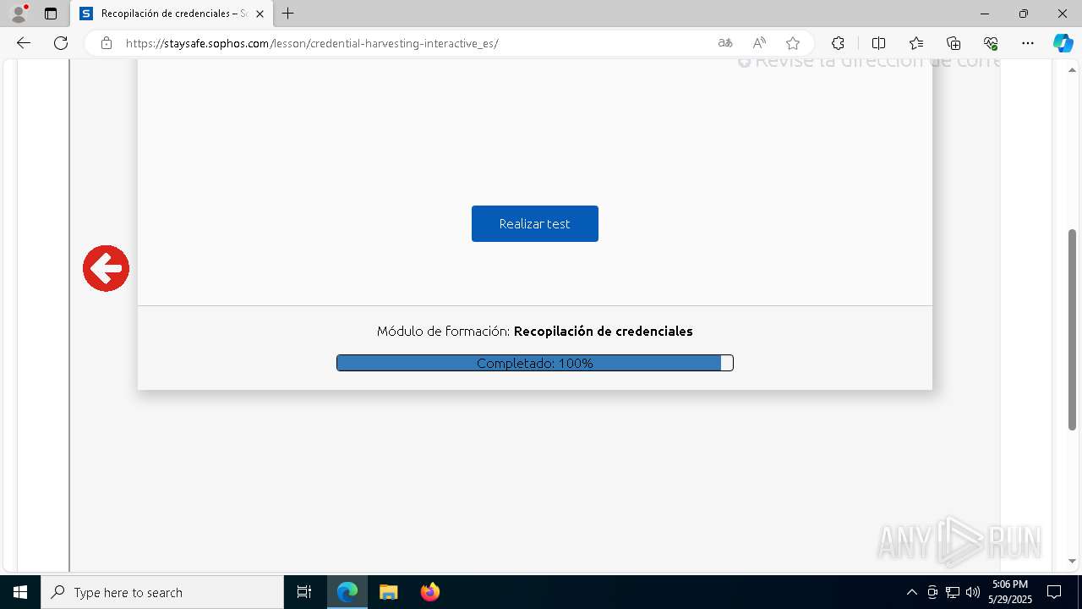
Task: Click the Realizar test button
Action: [534, 223]
